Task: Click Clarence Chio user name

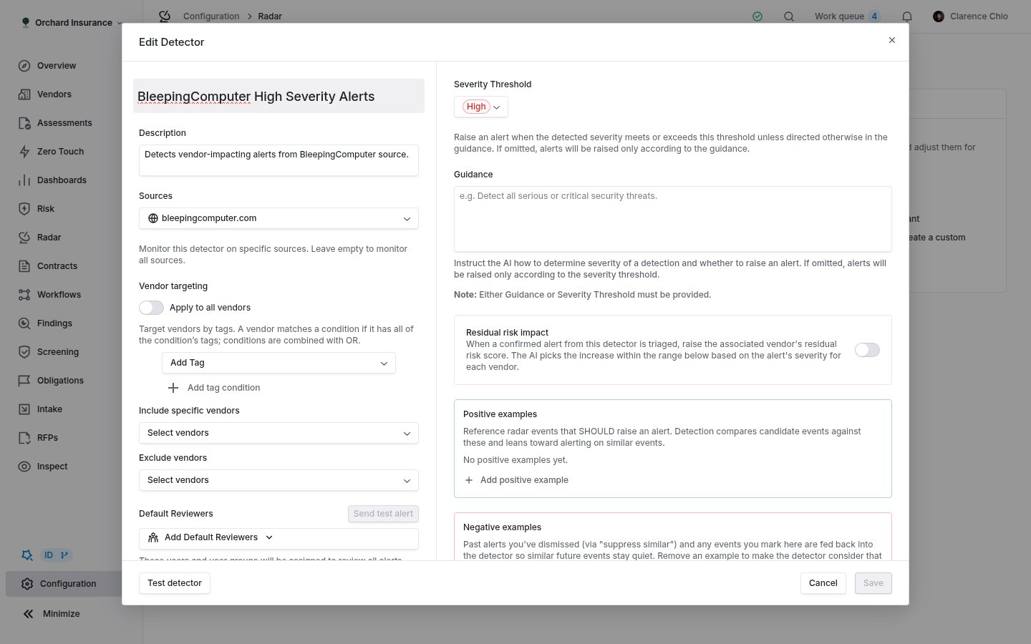Action: point(979,16)
